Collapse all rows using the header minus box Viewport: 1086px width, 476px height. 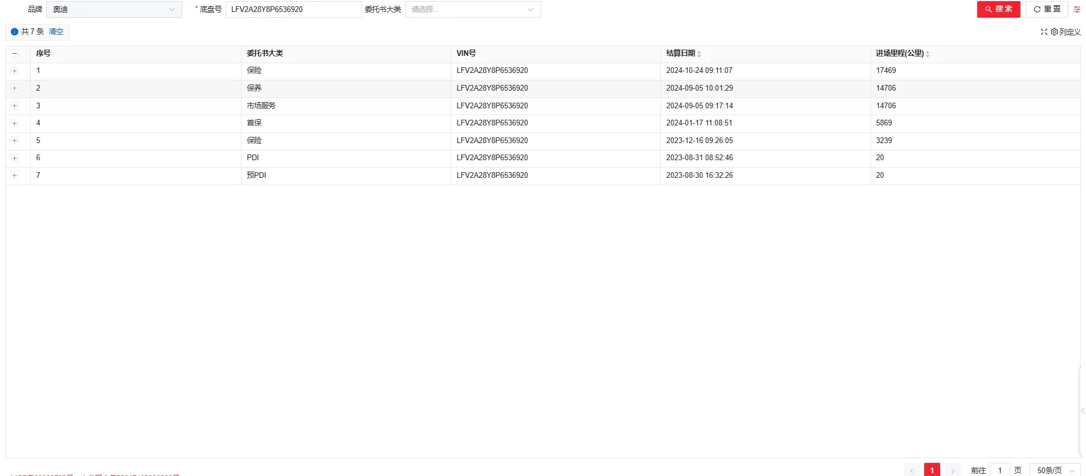[15, 54]
